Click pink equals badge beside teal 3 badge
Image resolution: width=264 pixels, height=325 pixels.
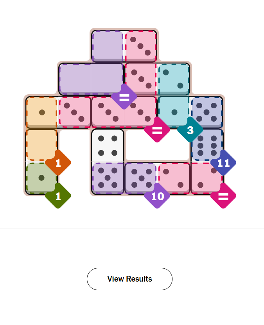(157, 129)
